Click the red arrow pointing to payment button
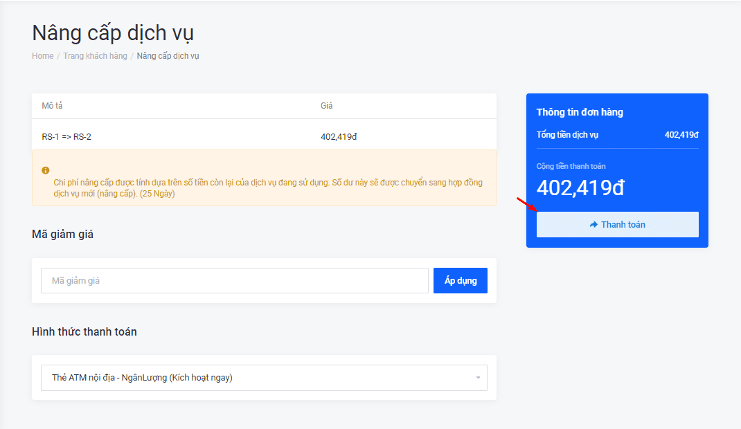Image resolution: width=741 pixels, height=429 pixels. (x=526, y=205)
